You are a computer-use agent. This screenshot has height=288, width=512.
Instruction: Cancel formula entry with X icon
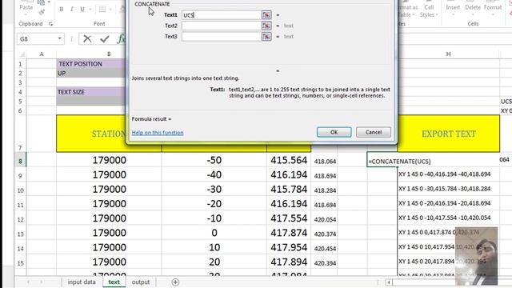(x=87, y=39)
